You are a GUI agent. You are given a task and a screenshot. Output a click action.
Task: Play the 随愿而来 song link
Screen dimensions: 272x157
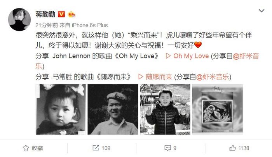pos(159,77)
